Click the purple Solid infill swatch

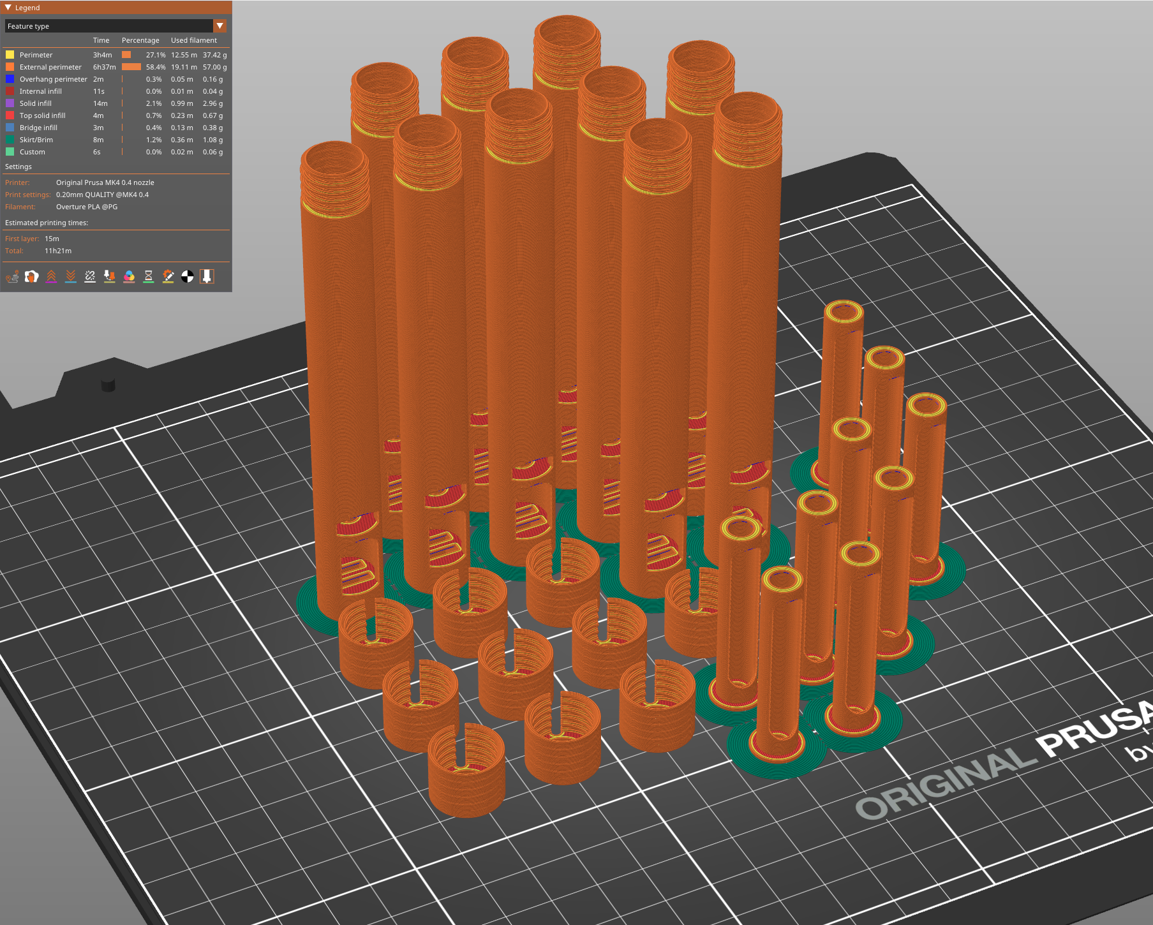pos(10,103)
